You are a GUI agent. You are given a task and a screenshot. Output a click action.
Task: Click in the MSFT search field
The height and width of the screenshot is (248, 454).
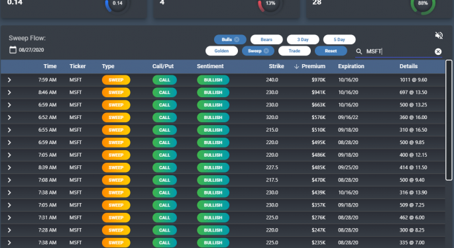(398, 52)
